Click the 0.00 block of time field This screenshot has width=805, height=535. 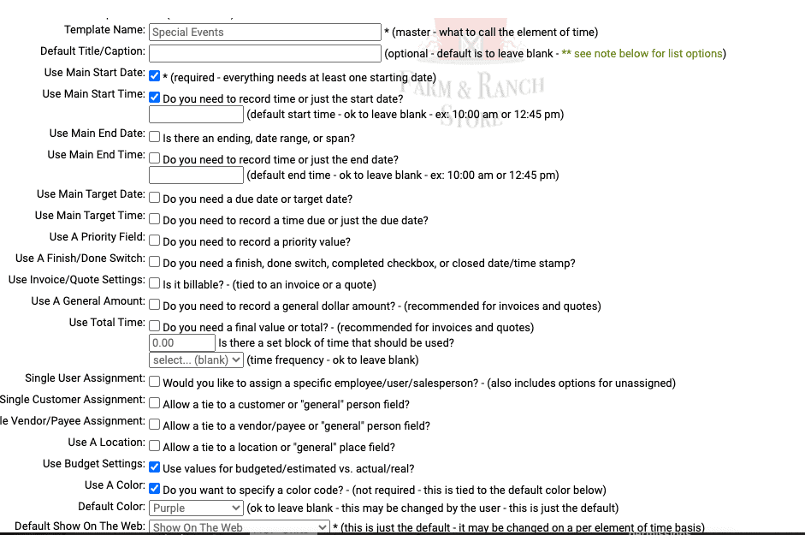pyautogui.click(x=182, y=342)
